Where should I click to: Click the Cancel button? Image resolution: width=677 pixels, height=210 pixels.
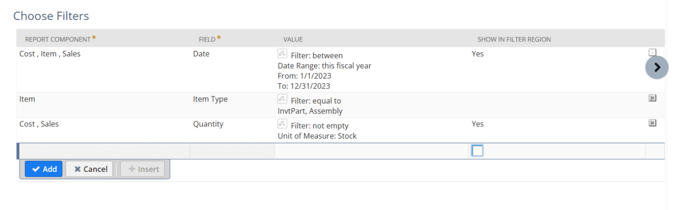coord(89,169)
